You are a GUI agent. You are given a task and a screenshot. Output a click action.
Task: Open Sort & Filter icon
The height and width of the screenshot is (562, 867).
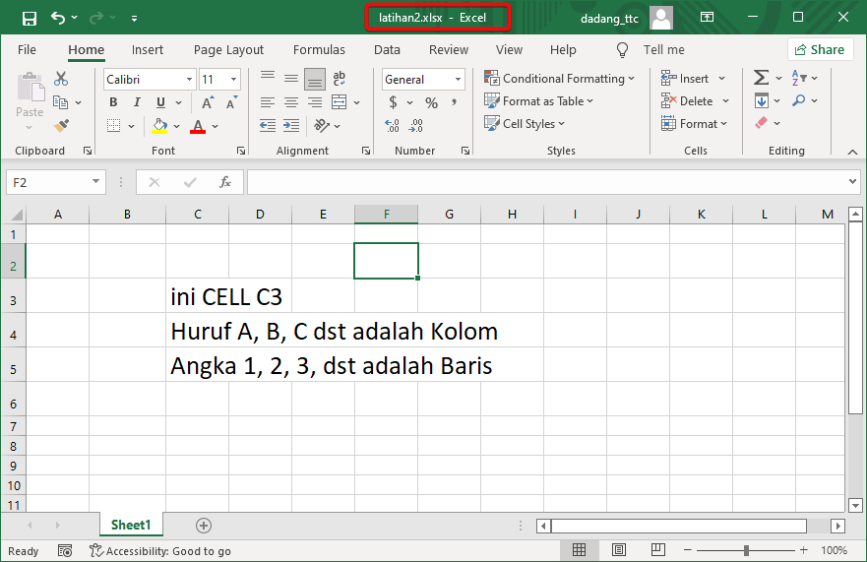click(x=799, y=78)
